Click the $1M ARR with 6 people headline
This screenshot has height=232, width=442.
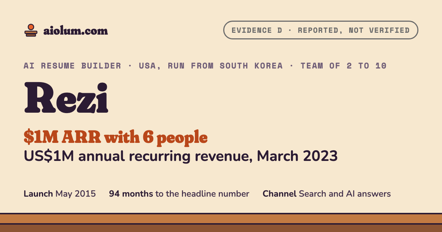tap(116, 137)
